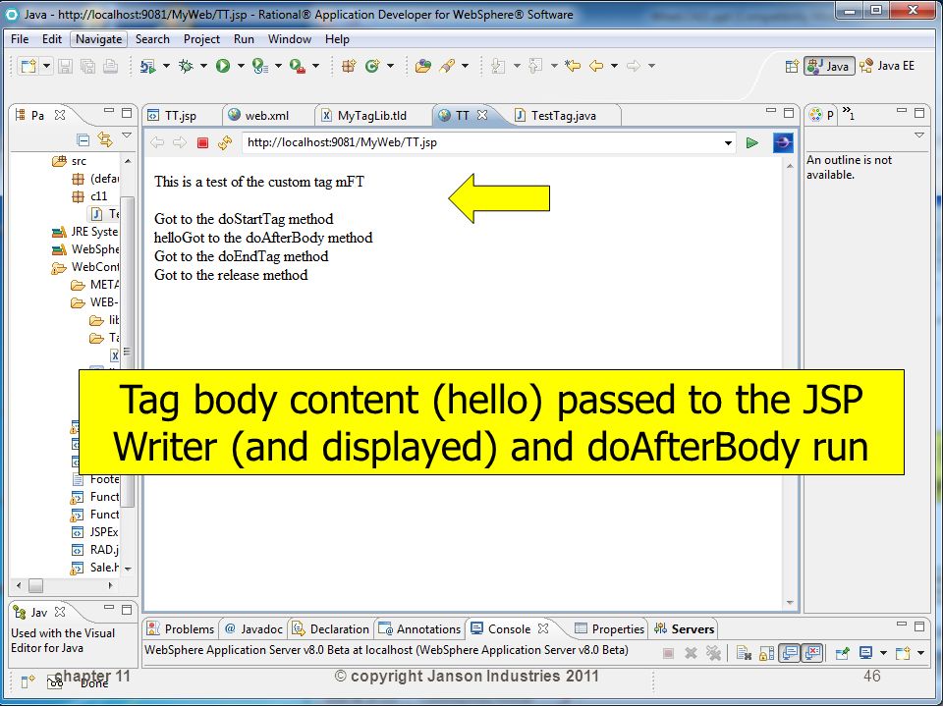This screenshot has width=943, height=707.
Task: Click the Open Perspective icon
Action: click(792, 66)
